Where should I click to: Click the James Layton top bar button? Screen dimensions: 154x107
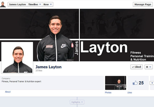pos(17,5)
